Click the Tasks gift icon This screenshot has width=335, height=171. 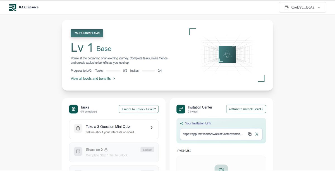pos(73,109)
